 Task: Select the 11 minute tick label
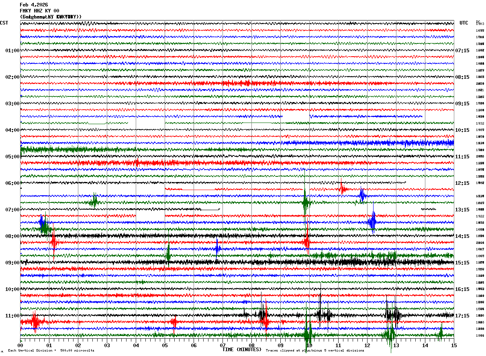[x=338, y=345]
